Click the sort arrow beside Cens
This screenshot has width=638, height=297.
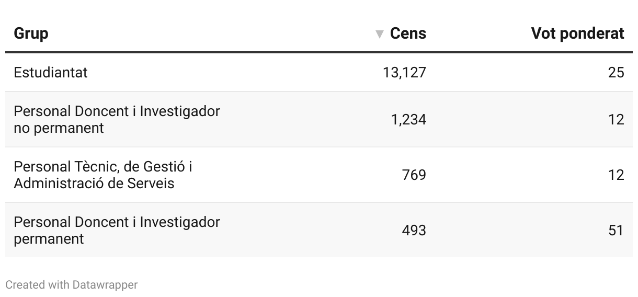pyautogui.click(x=380, y=35)
